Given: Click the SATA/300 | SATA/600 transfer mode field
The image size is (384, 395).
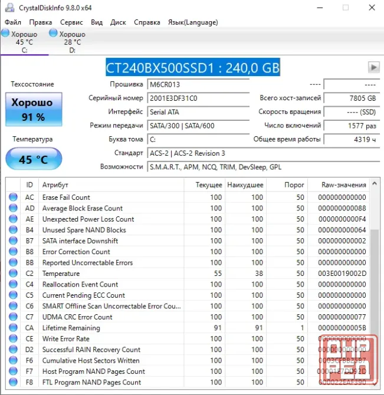Looking at the screenshot, I should coord(198,126).
